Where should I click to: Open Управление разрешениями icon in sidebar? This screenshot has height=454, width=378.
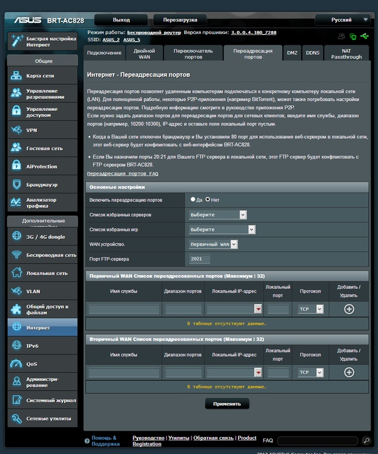pos(16,93)
